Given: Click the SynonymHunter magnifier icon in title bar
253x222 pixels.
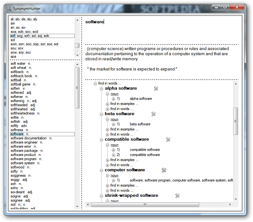Looking at the screenshot, I should [9, 8].
